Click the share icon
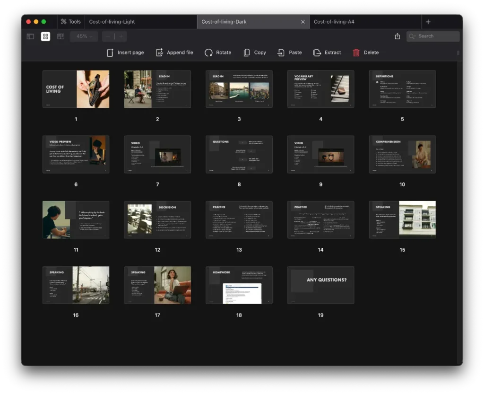 pos(397,36)
